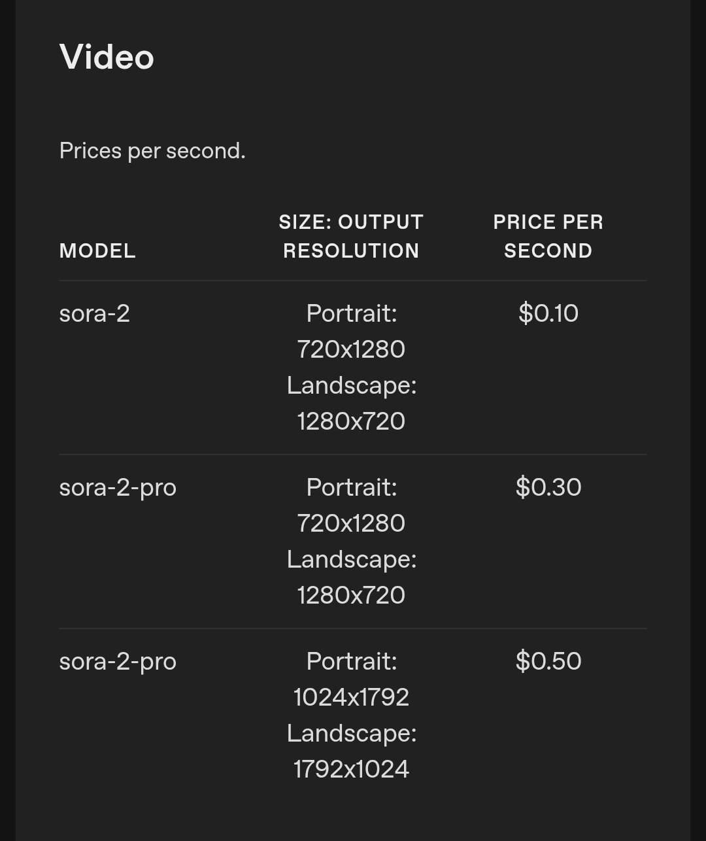Click the Landscape label in the $0.50 row
The height and width of the screenshot is (841, 706).
point(351,733)
